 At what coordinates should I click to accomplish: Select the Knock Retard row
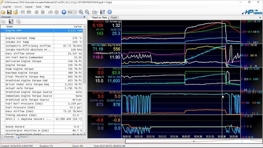pyautogui.click(x=42, y=127)
